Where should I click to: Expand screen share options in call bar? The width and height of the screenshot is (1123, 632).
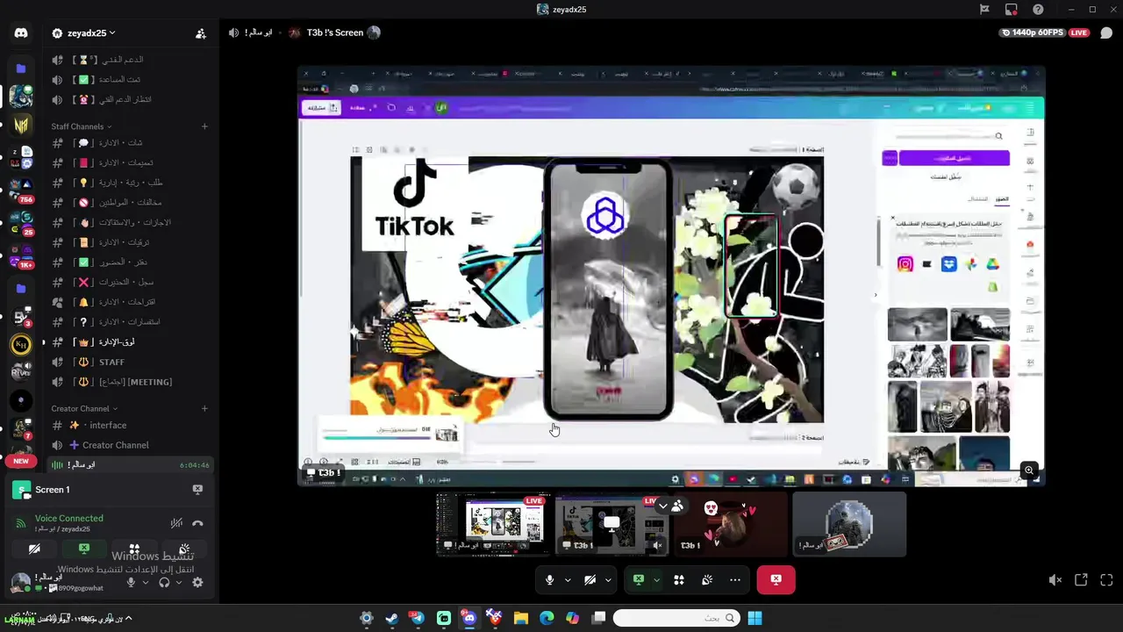tap(656, 579)
